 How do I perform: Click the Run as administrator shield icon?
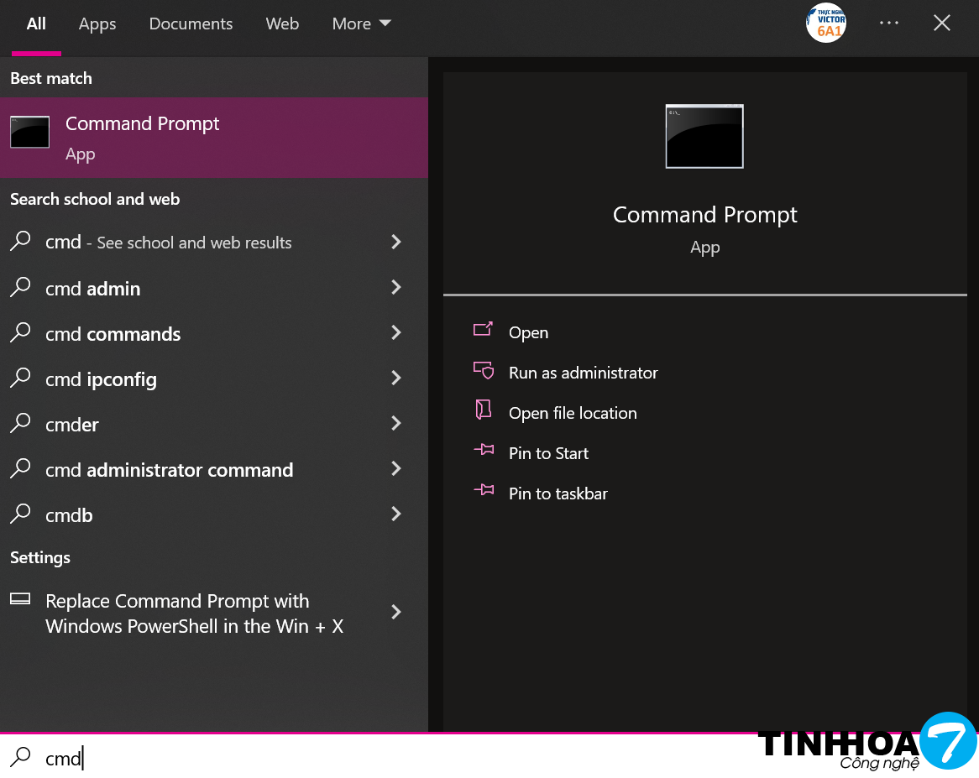(x=483, y=370)
